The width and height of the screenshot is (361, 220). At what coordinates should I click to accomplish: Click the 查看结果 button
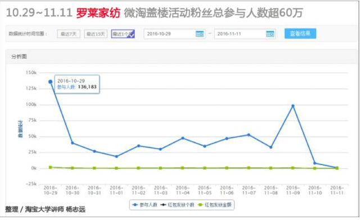(x=300, y=34)
